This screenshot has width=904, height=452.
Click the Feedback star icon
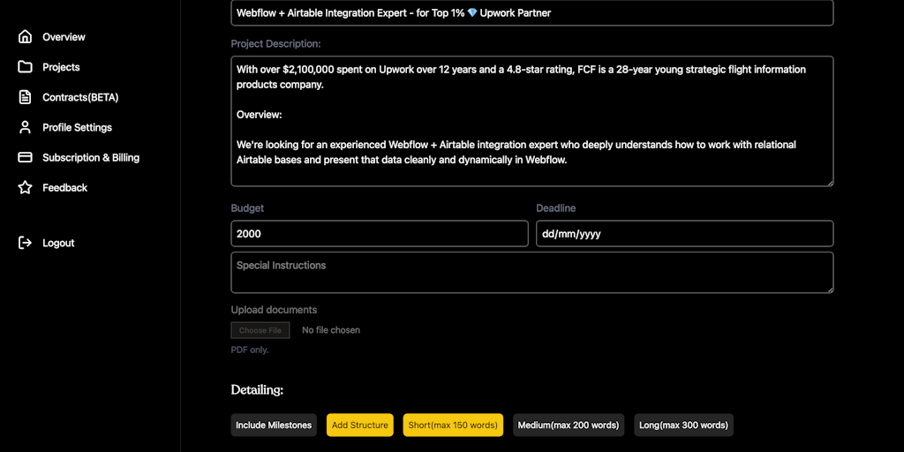click(x=25, y=187)
